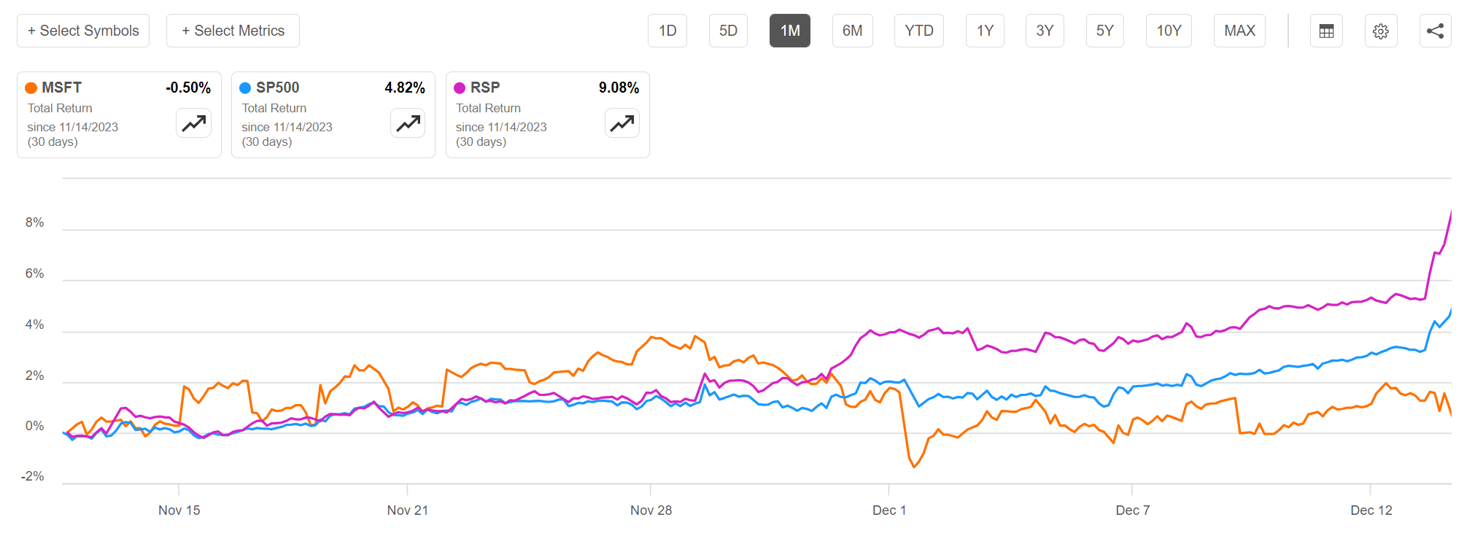
Task: Click the share chart icon
Action: (x=1435, y=31)
